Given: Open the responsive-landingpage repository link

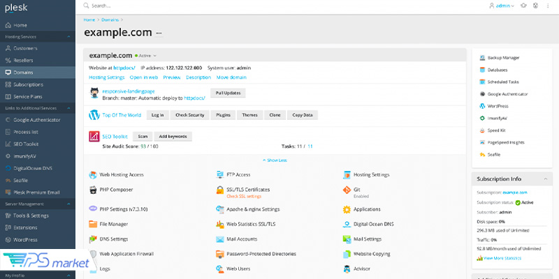Looking at the screenshot, I should [x=129, y=91].
